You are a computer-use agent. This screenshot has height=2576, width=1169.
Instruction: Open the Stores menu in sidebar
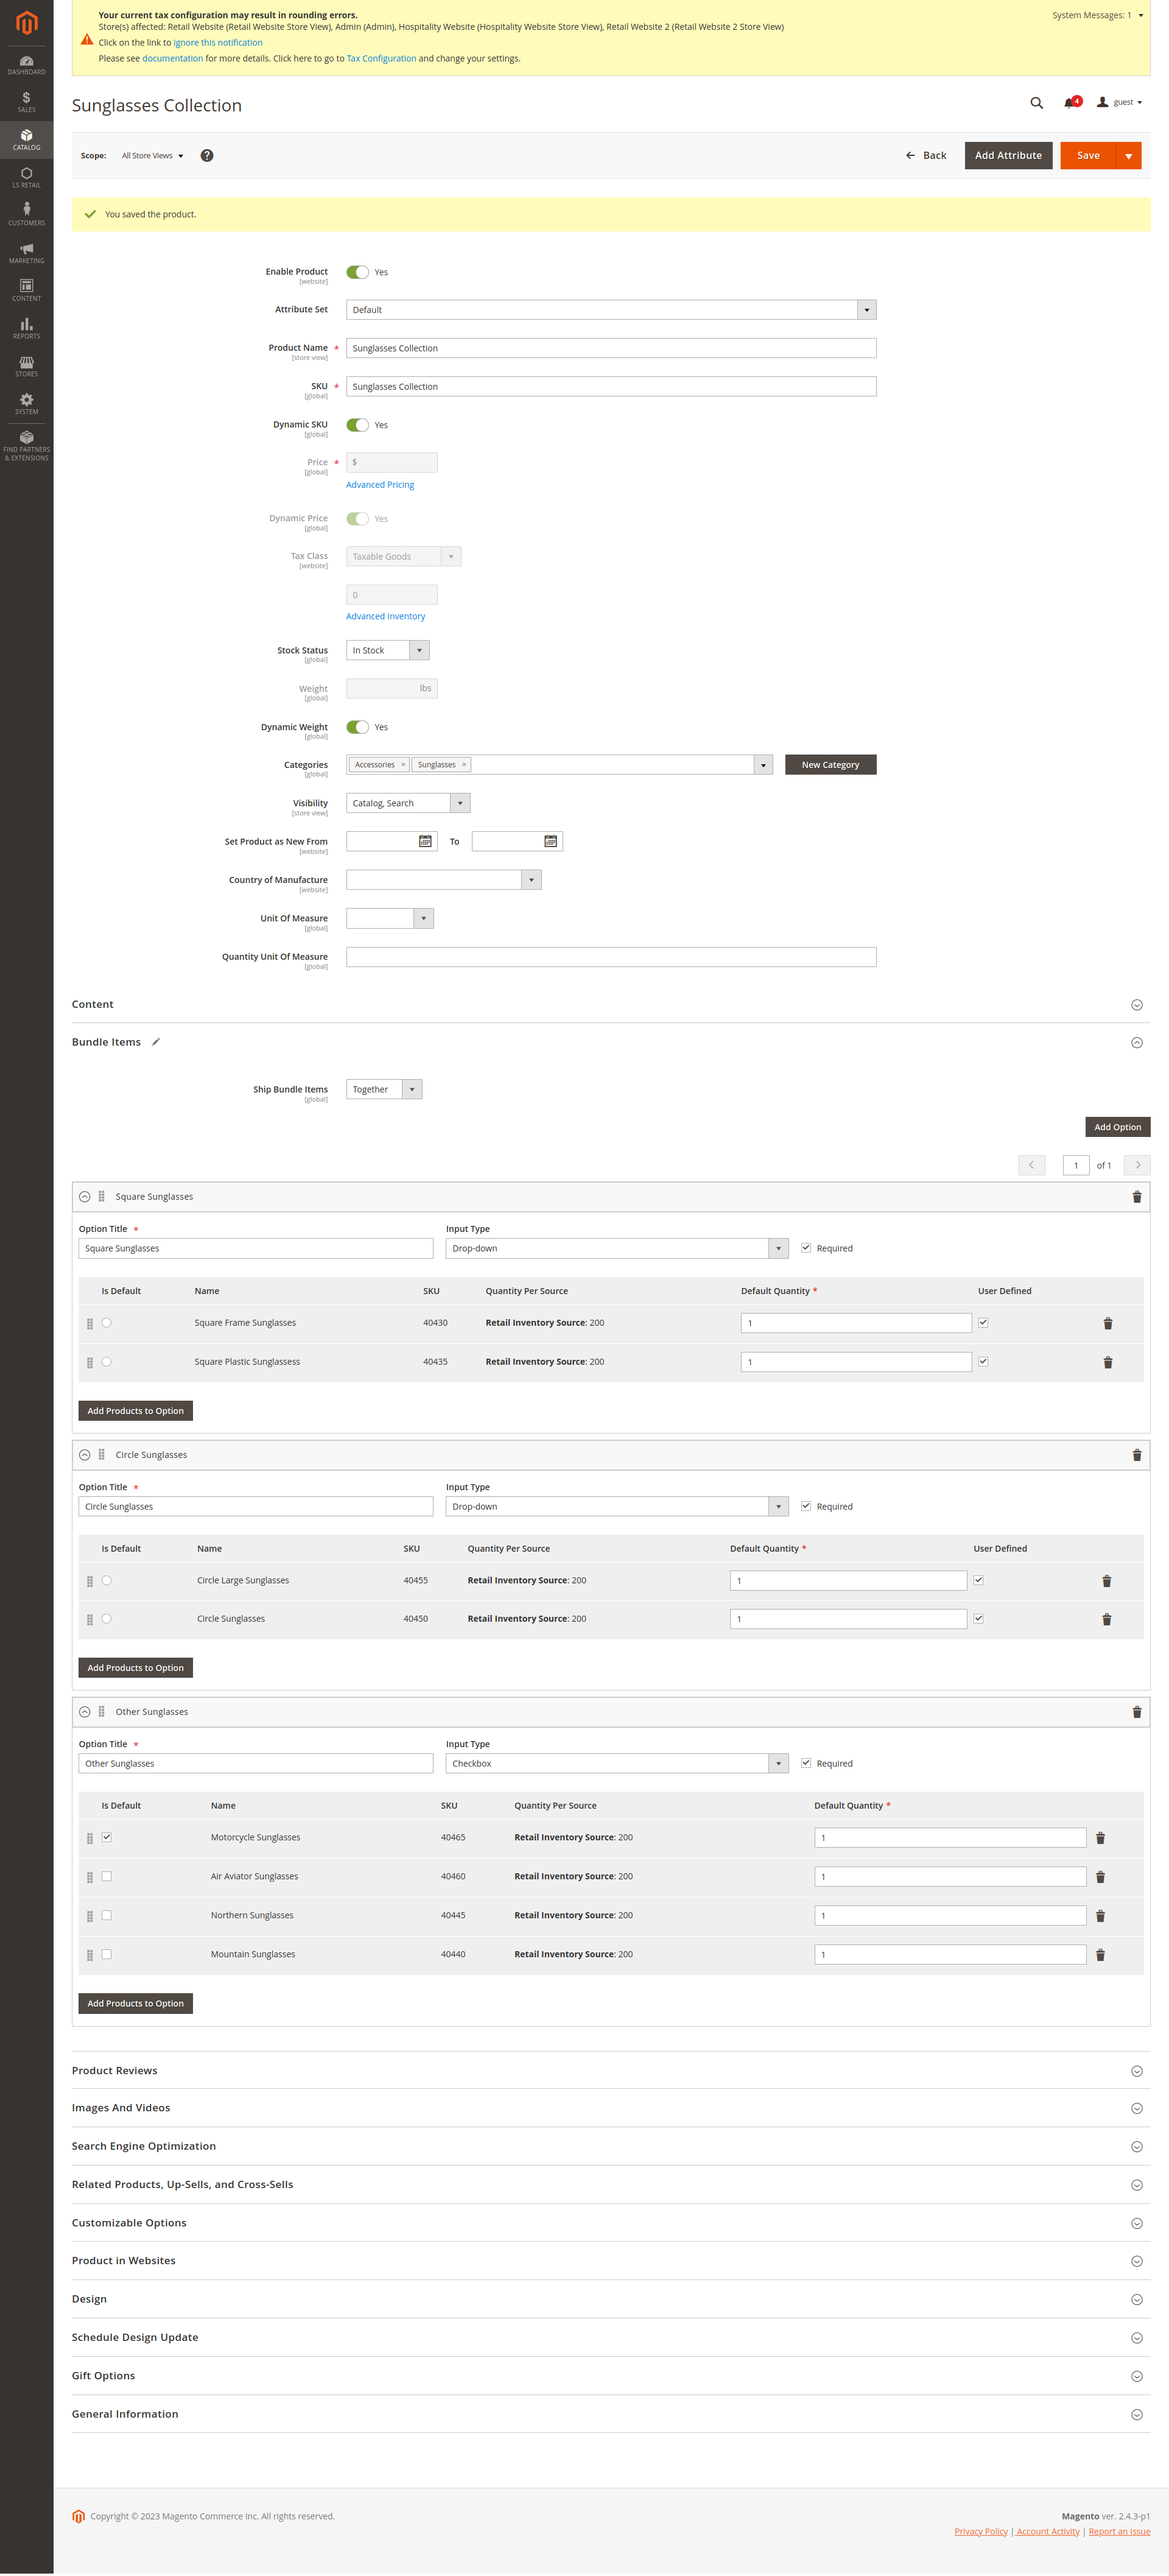click(x=26, y=365)
